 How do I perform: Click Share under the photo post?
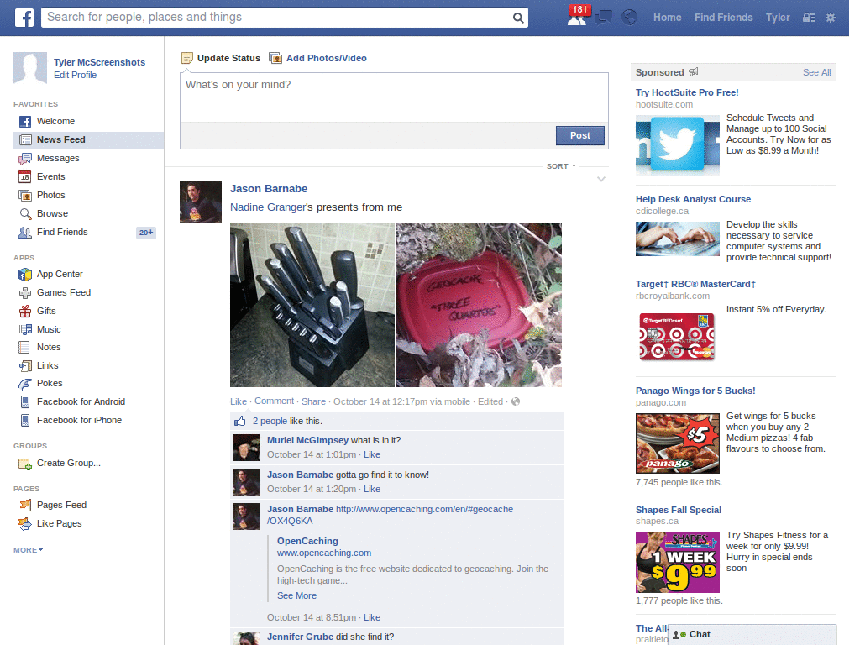pos(314,402)
